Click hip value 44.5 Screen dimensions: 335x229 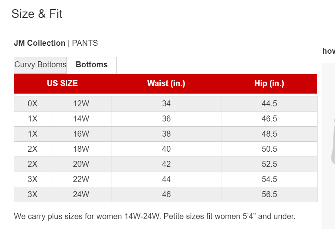coord(269,104)
